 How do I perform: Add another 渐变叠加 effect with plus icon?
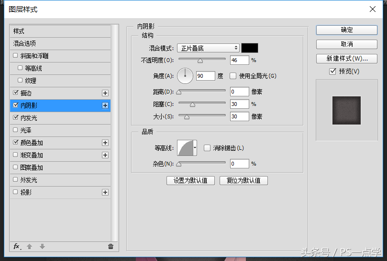tap(105, 155)
